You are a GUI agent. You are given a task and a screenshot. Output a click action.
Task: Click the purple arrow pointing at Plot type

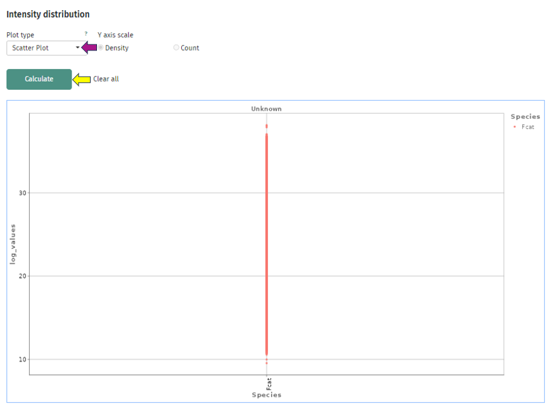89,47
